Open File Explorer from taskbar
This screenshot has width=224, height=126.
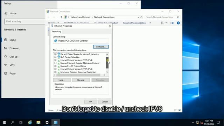tap(38, 122)
